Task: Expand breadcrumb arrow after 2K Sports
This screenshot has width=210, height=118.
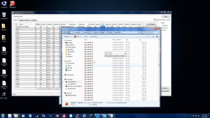Action: point(114,32)
